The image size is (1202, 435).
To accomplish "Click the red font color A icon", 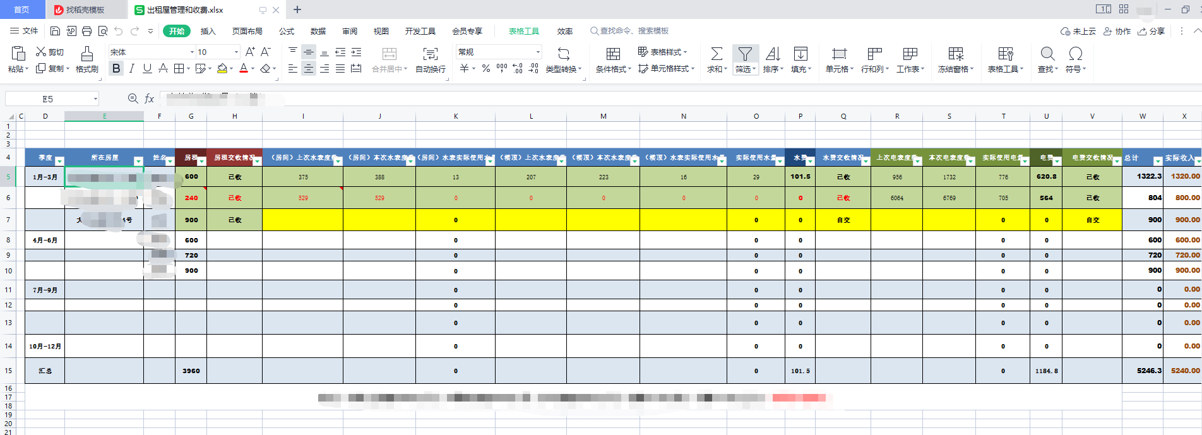I will (x=244, y=68).
